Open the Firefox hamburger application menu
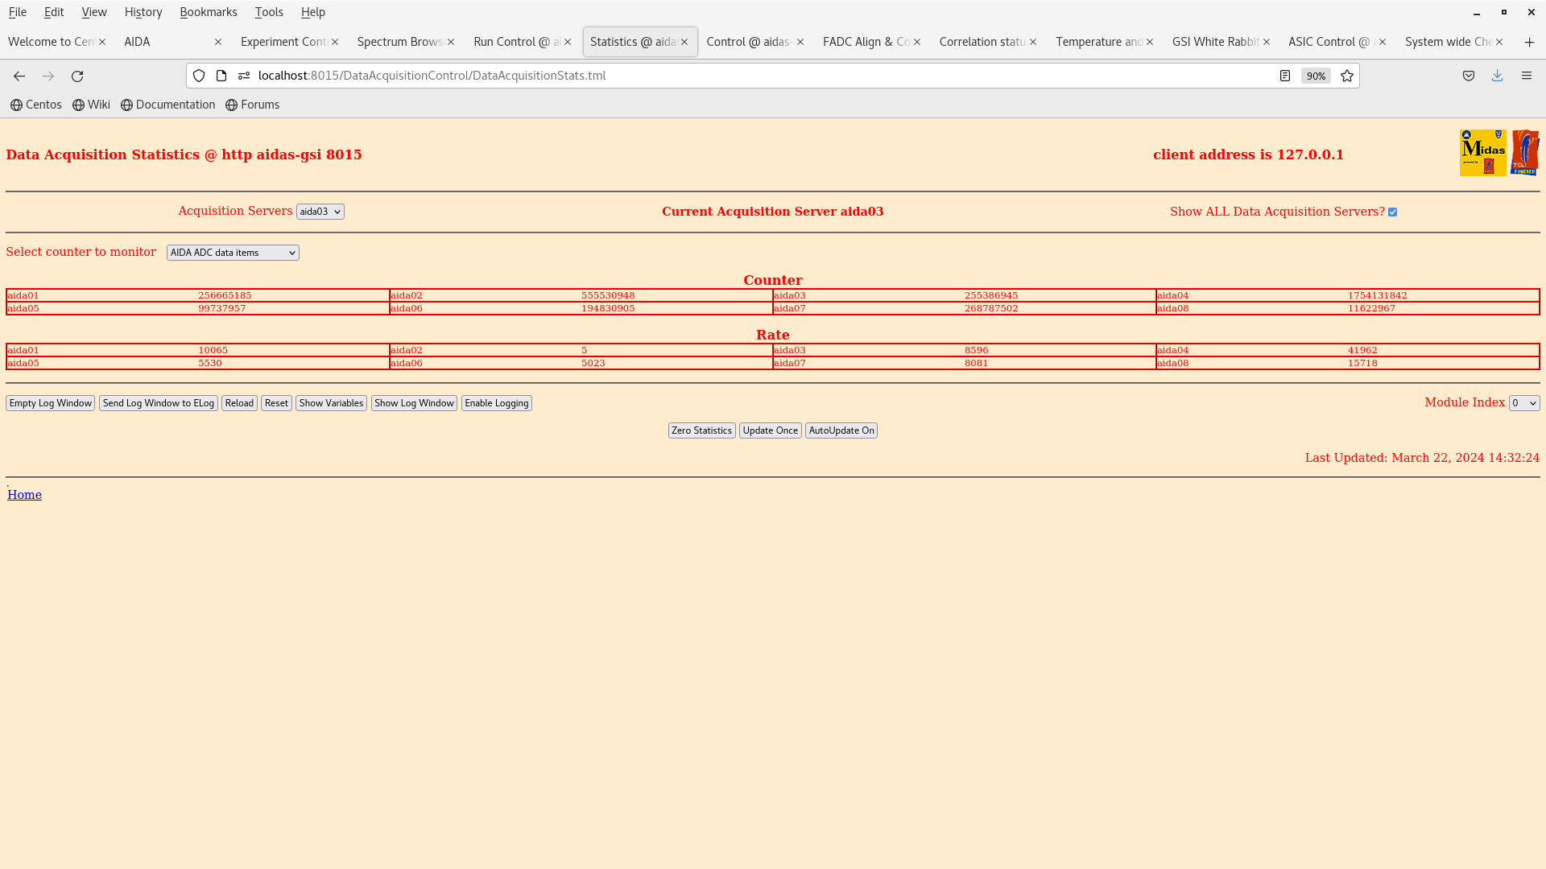This screenshot has width=1546, height=869. pyautogui.click(x=1526, y=76)
